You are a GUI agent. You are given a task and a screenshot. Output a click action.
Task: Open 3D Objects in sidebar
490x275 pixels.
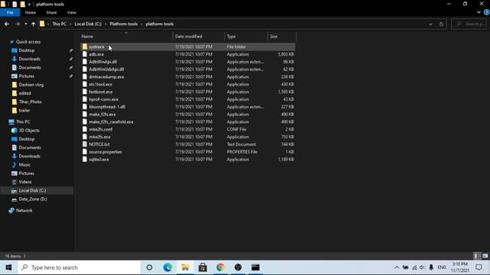pos(29,131)
